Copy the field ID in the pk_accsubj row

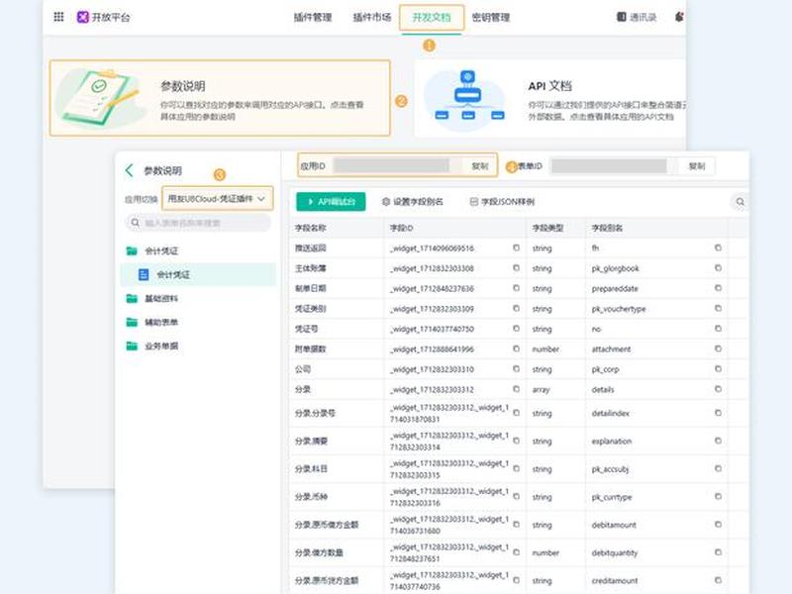click(516, 468)
